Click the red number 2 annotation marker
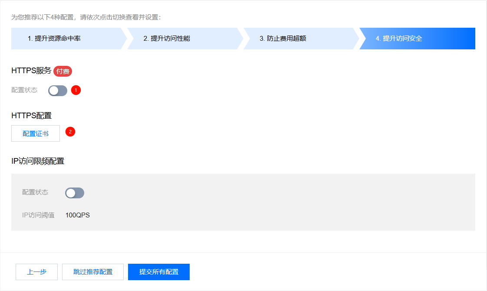 click(x=70, y=131)
